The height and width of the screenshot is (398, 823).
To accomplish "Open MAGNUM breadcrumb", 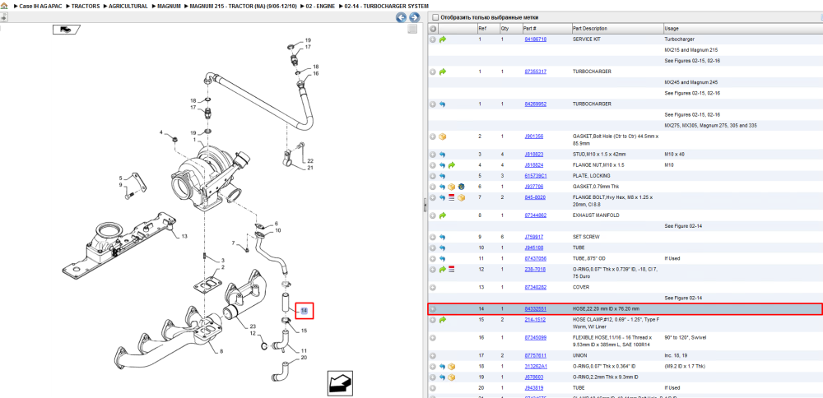I will [169, 7].
